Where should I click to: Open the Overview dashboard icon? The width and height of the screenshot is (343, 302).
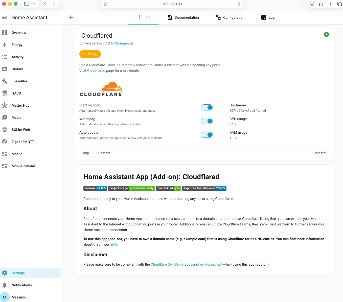click(5, 33)
